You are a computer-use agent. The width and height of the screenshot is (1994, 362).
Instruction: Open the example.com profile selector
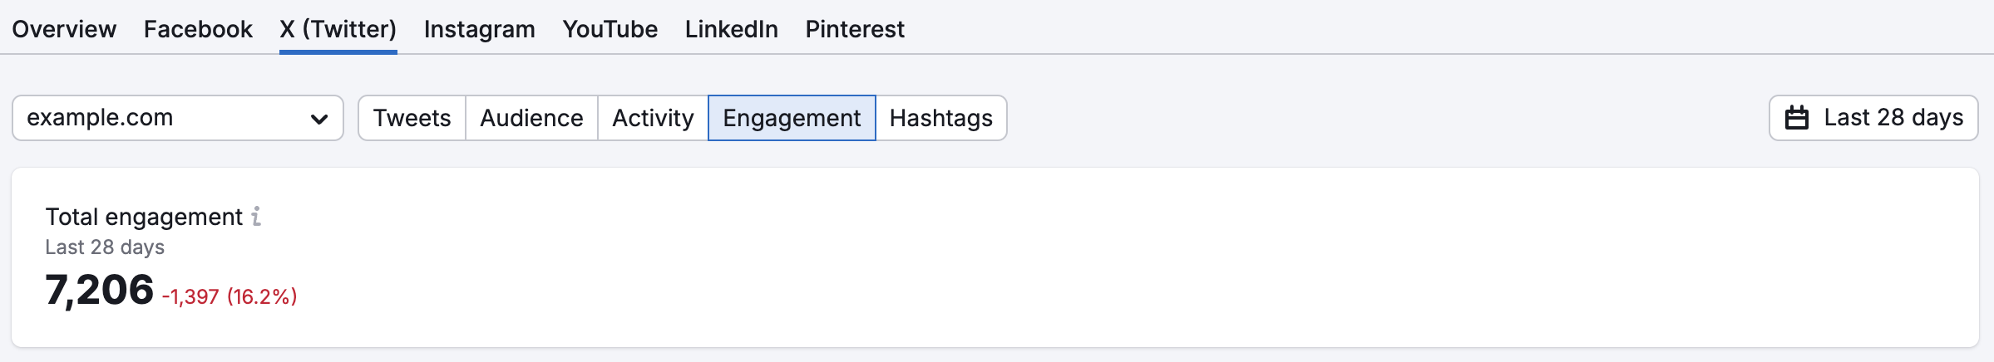click(x=178, y=118)
